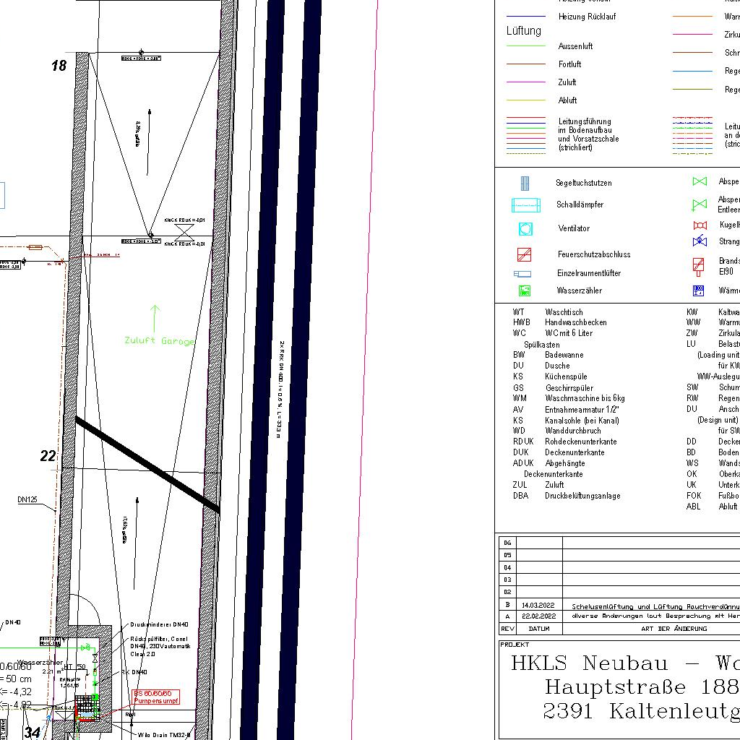Select the red Pumpensumpf callout box
This screenshot has width=740, height=740.
(155, 697)
